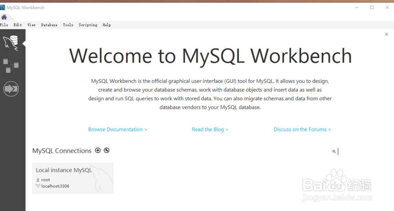Click the MySQL Connections heading
This screenshot has height=211, width=394.
(x=62, y=150)
